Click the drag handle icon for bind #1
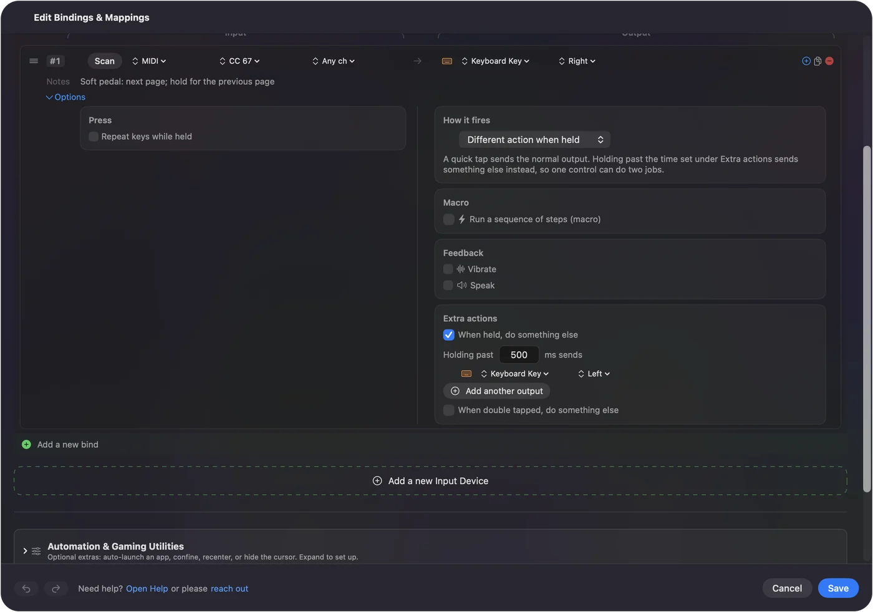873x612 pixels. [34, 61]
